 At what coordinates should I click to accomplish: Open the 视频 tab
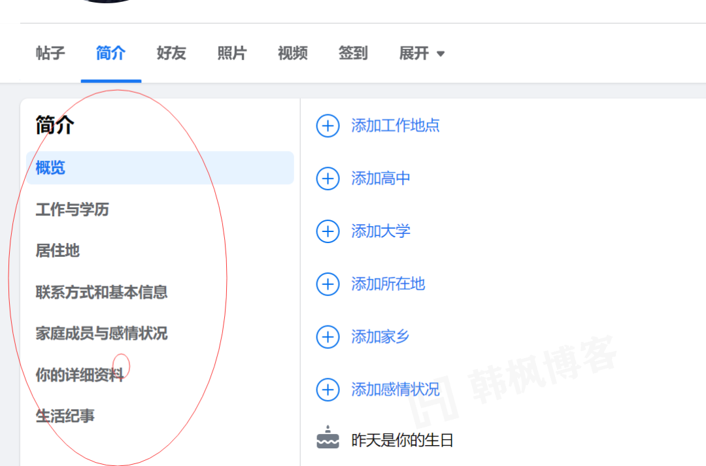tap(292, 54)
